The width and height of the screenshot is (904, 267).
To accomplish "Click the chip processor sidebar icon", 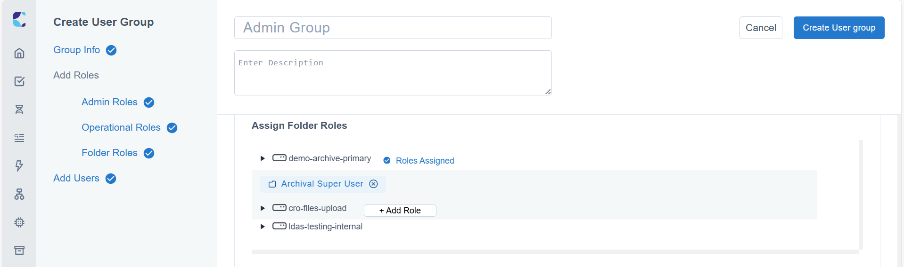I will tap(19, 222).
